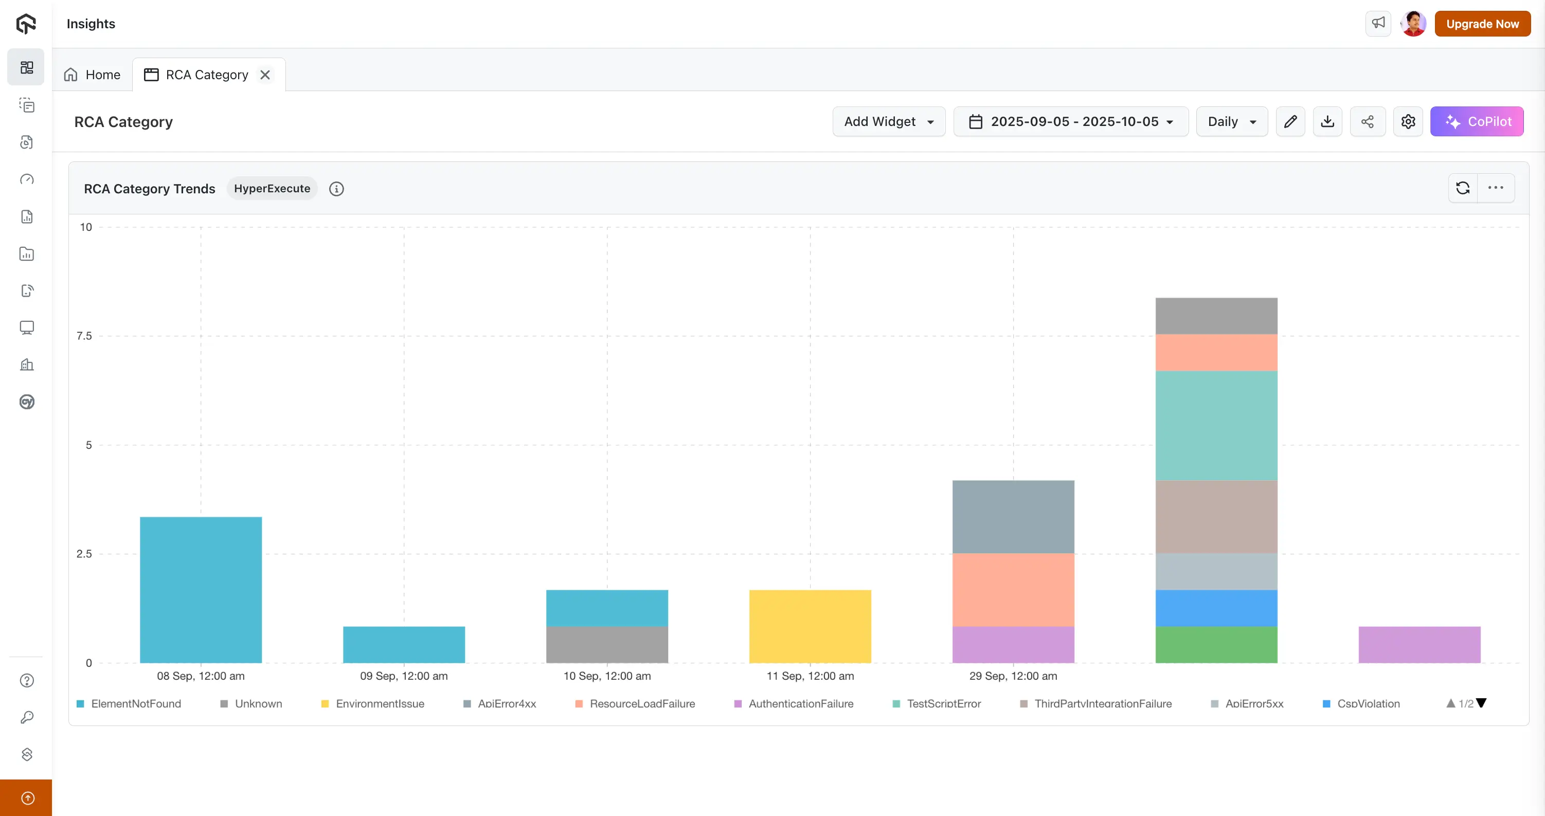Open dashboard settings gear icon
The height and width of the screenshot is (816, 1545).
1408,122
